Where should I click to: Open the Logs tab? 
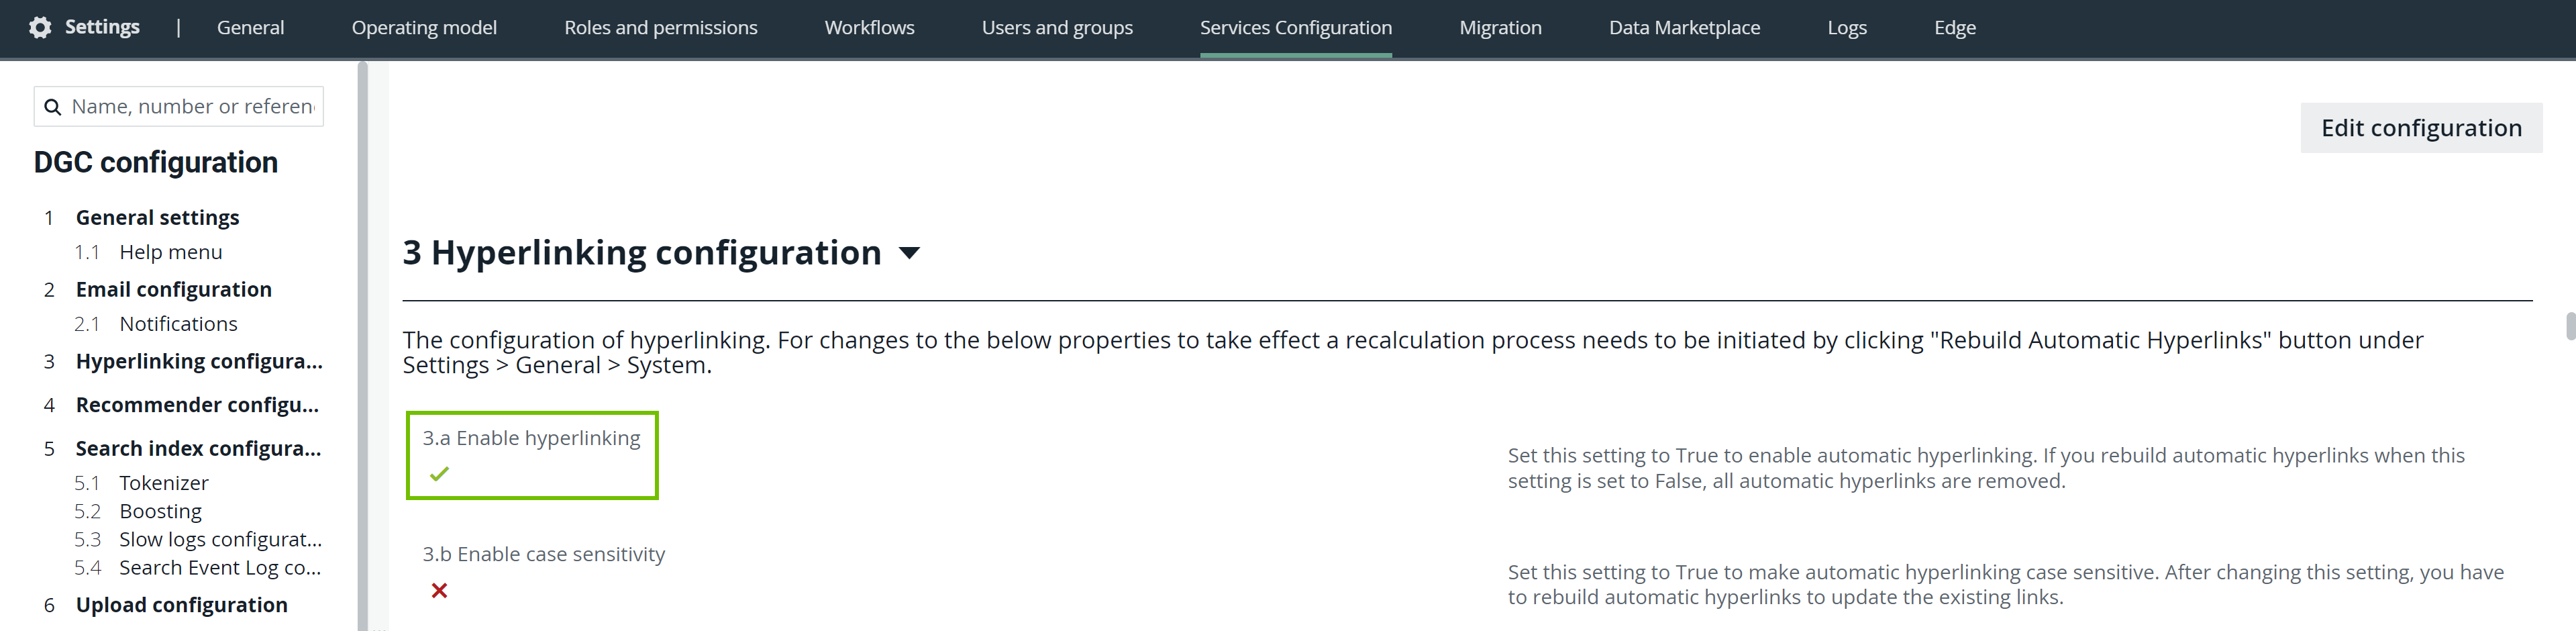1847,28
